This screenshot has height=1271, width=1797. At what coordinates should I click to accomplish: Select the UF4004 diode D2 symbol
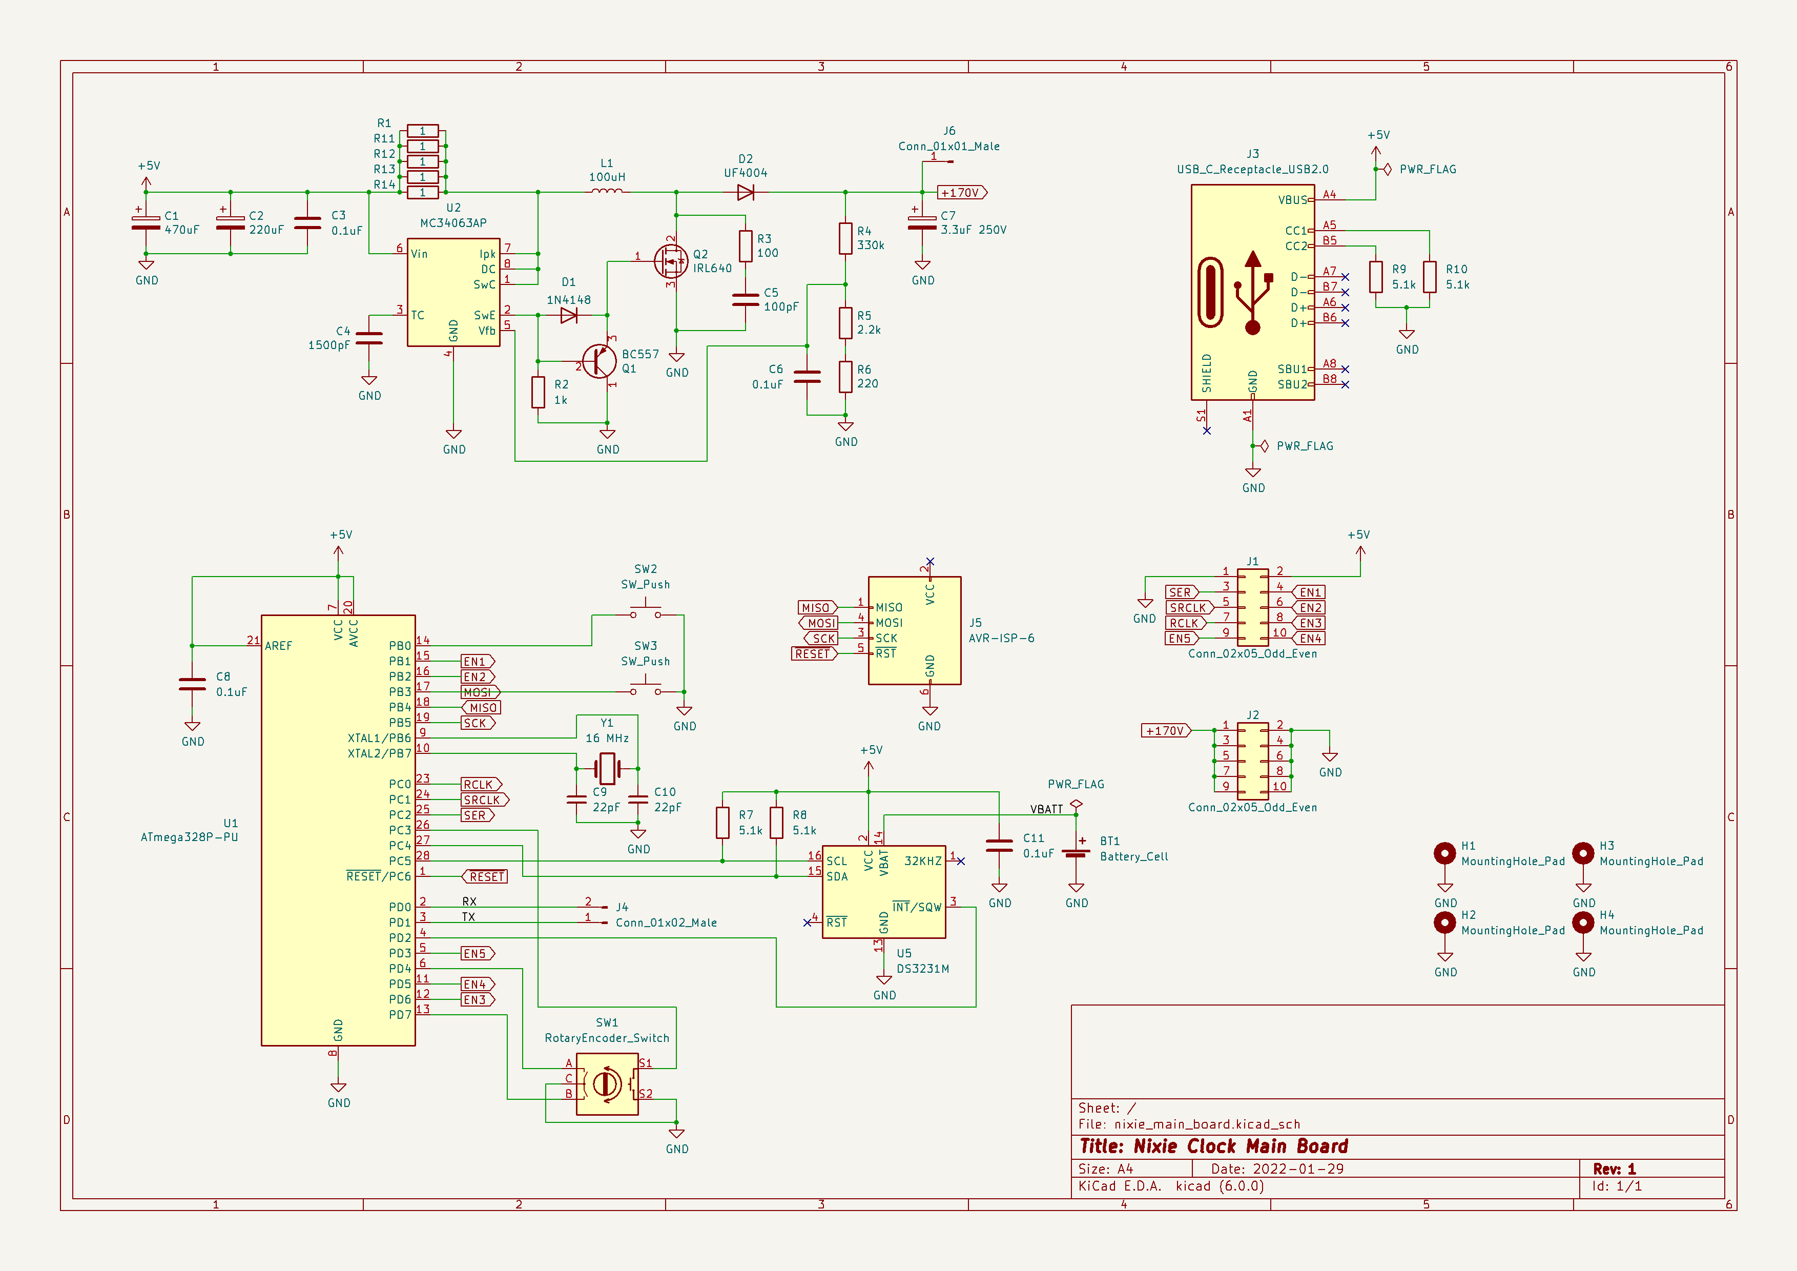[745, 192]
